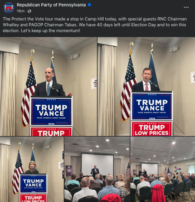Open the 16m post timestamp
Image resolution: width=195 pixels, height=202 pixels.
click(x=21, y=11)
